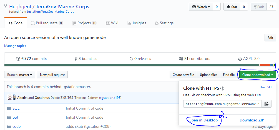Open the Projects tab
The width and height of the screenshot is (279, 130).
click(x=84, y=23)
